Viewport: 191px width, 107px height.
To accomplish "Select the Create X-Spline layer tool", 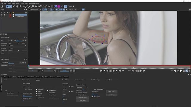I will coord(24,6).
